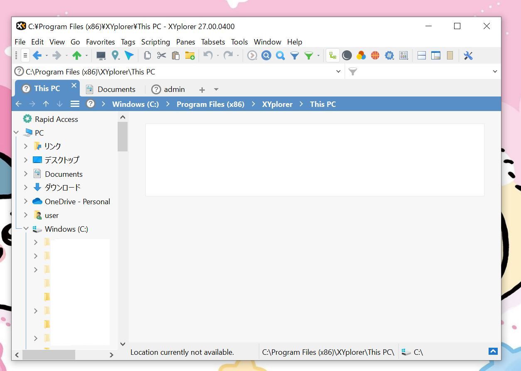Add a new tab with plus button
The width and height of the screenshot is (521, 371).
[x=202, y=89]
